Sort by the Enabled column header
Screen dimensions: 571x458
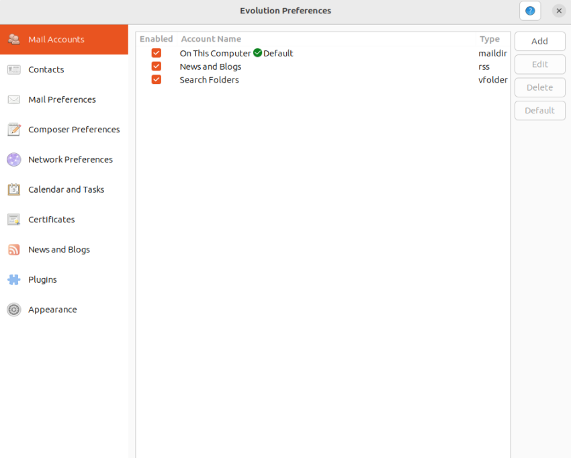coord(157,39)
